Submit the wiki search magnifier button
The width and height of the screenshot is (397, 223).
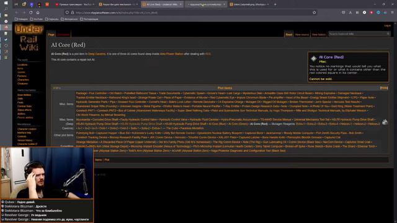(x=388, y=33)
